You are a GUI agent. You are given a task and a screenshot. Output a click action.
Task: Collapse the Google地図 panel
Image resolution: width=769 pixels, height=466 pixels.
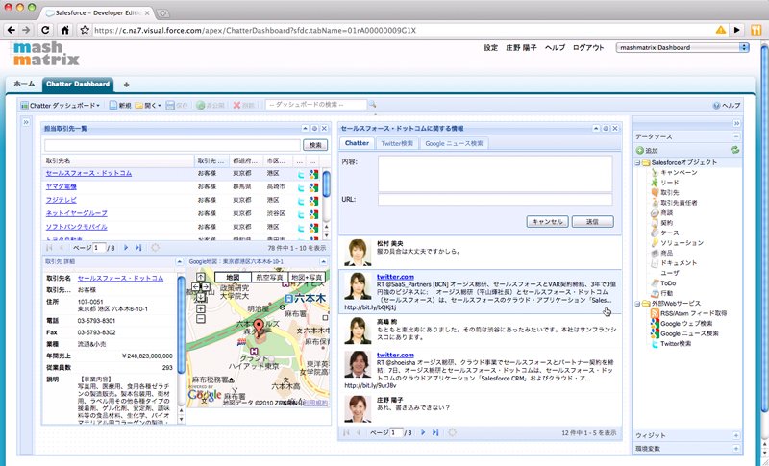323,261
